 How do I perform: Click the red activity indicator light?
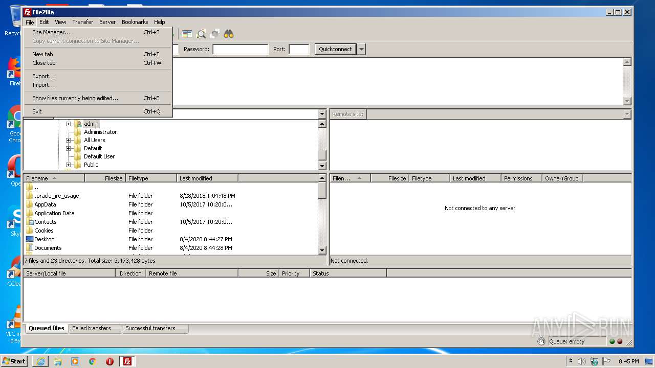point(620,341)
